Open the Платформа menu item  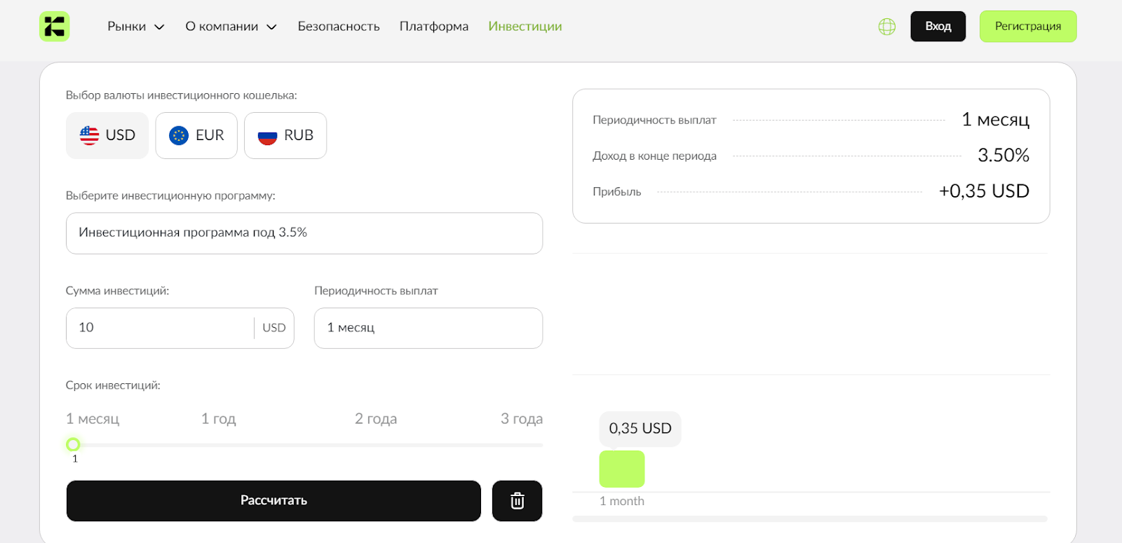pyautogui.click(x=433, y=27)
